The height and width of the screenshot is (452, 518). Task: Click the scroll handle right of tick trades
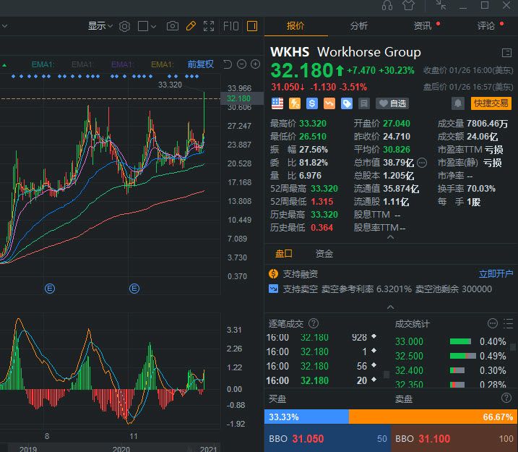coord(386,375)
